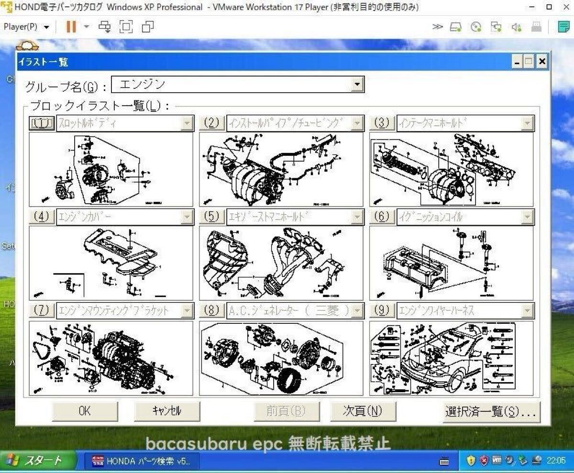Select the intake manifold illustration
Image resolution: width=574 pixels, height=473 pixels.
point(452,169)
